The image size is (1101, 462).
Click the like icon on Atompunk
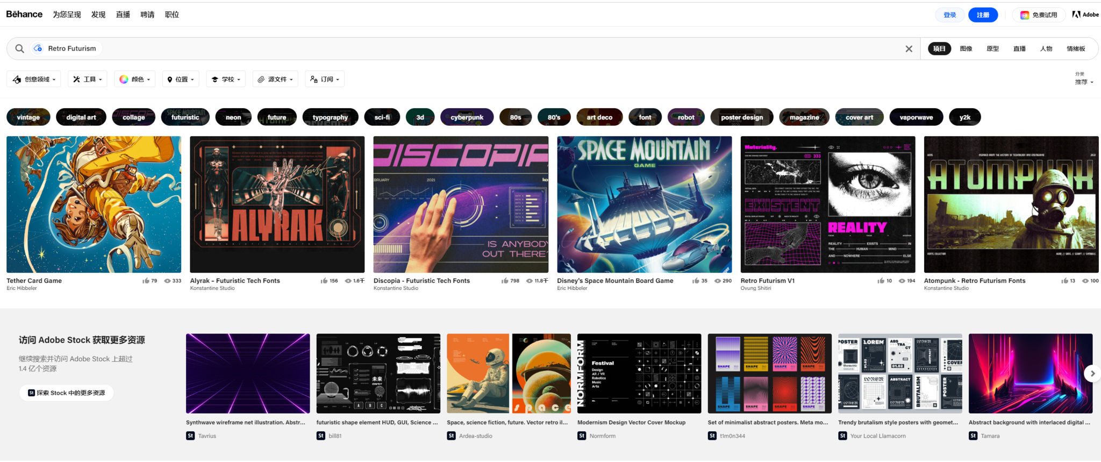[x=1065, y=281]
